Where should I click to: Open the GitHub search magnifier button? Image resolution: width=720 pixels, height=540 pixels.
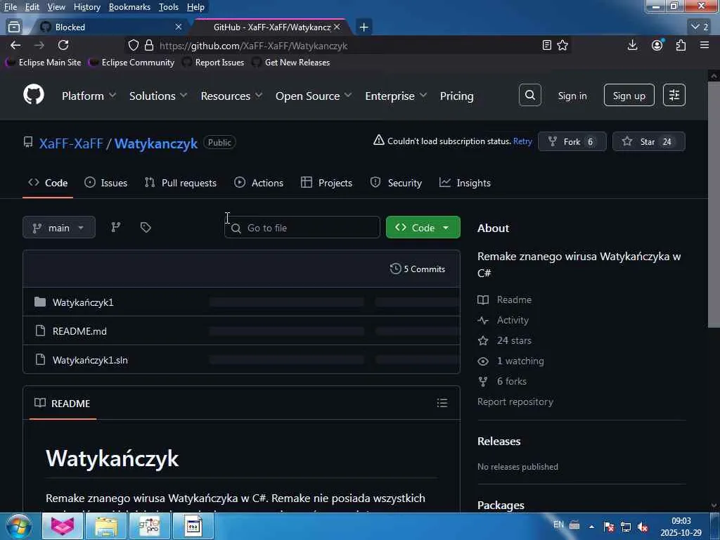(x=530, y=95)
